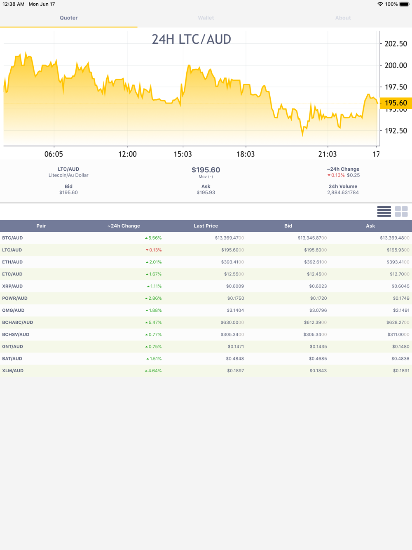The width and height of the screenshot is (412, 550).
Task: Select the Quoter tab
Action: 68,18
